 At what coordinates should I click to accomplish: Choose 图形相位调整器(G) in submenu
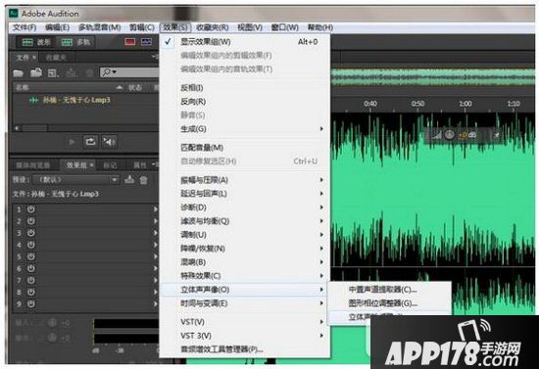point(389,303)
